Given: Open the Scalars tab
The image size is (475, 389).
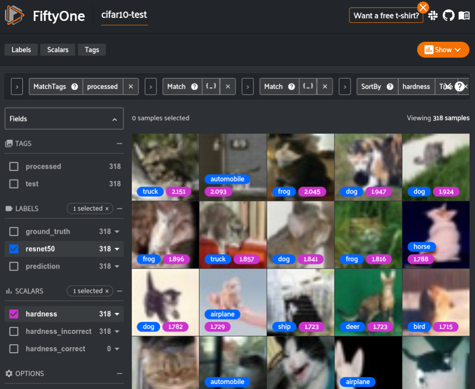Looking at the screenshot, I should point(58,50).
